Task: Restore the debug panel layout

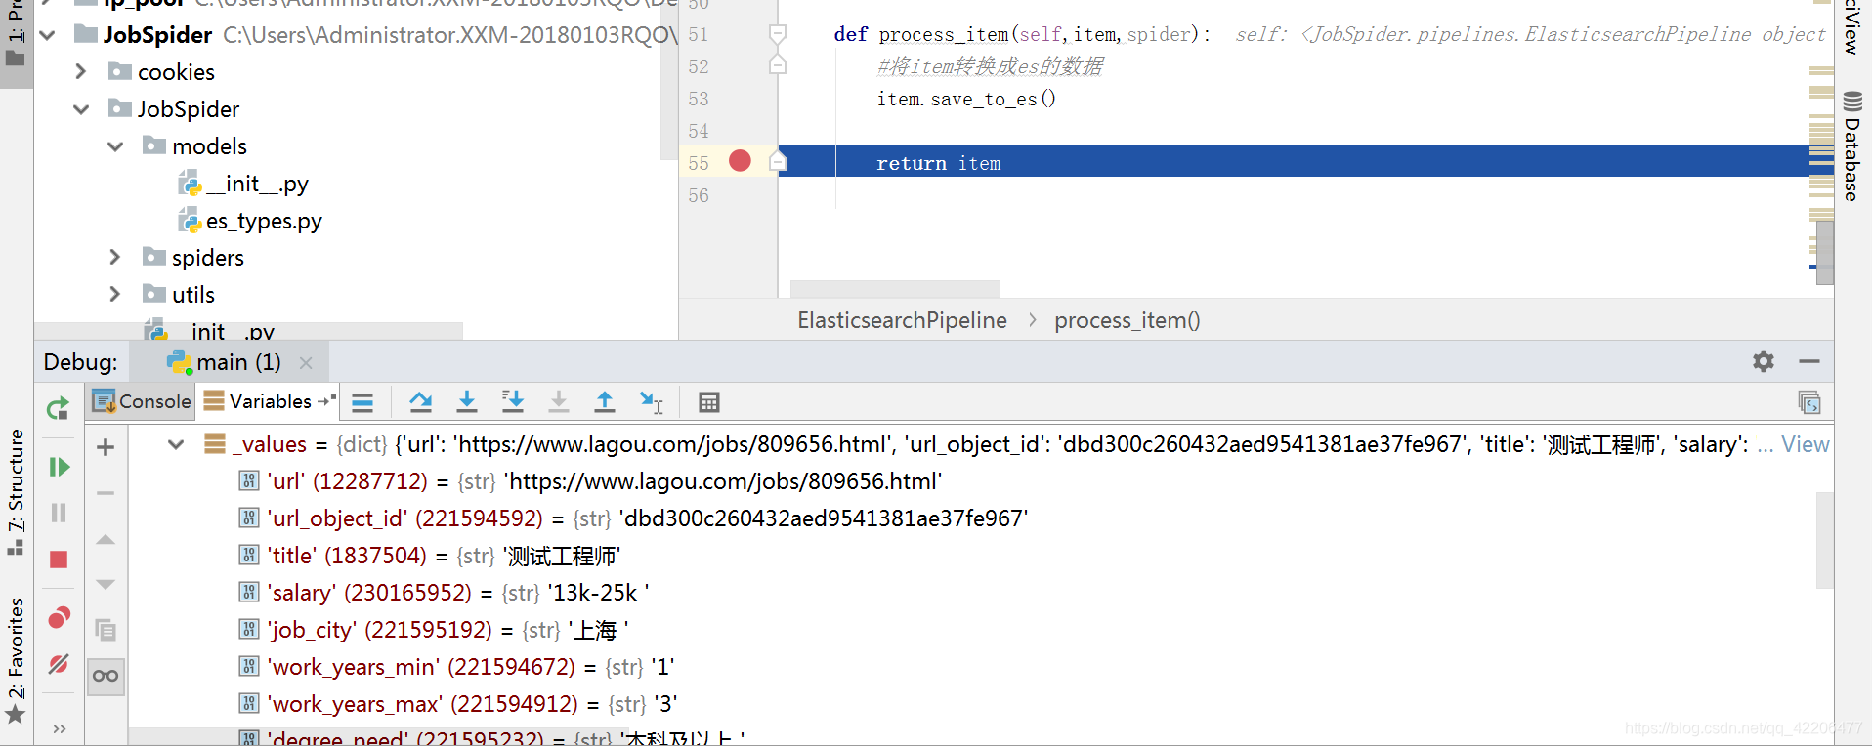Action: pyautogui.click(x=1809, y=402)
